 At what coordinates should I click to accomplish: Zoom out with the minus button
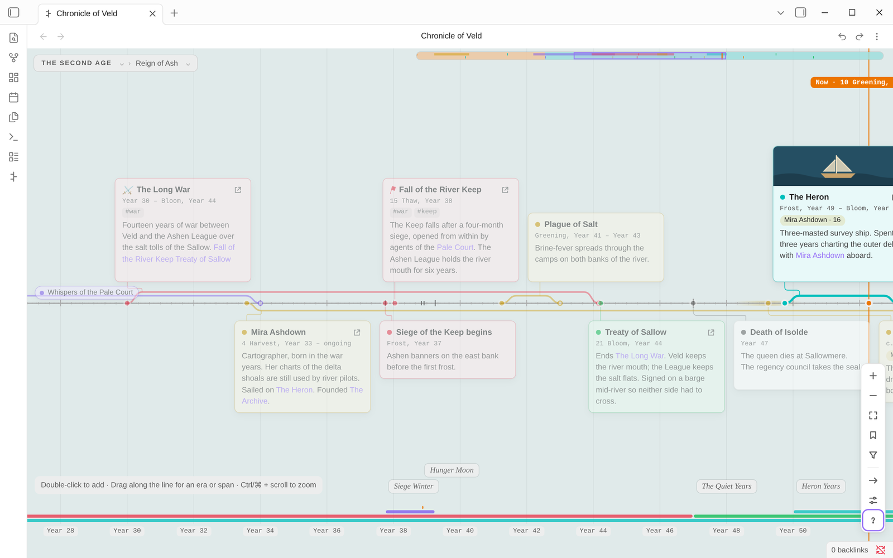click(873, 396)
